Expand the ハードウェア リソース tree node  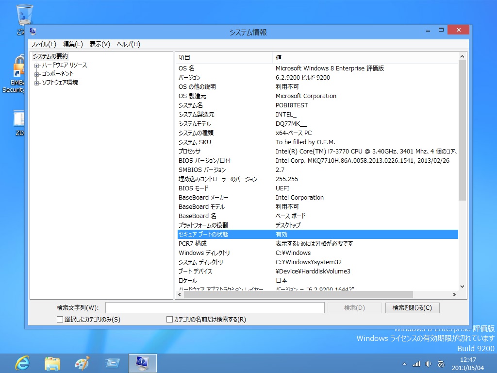[x=37, y=65]
